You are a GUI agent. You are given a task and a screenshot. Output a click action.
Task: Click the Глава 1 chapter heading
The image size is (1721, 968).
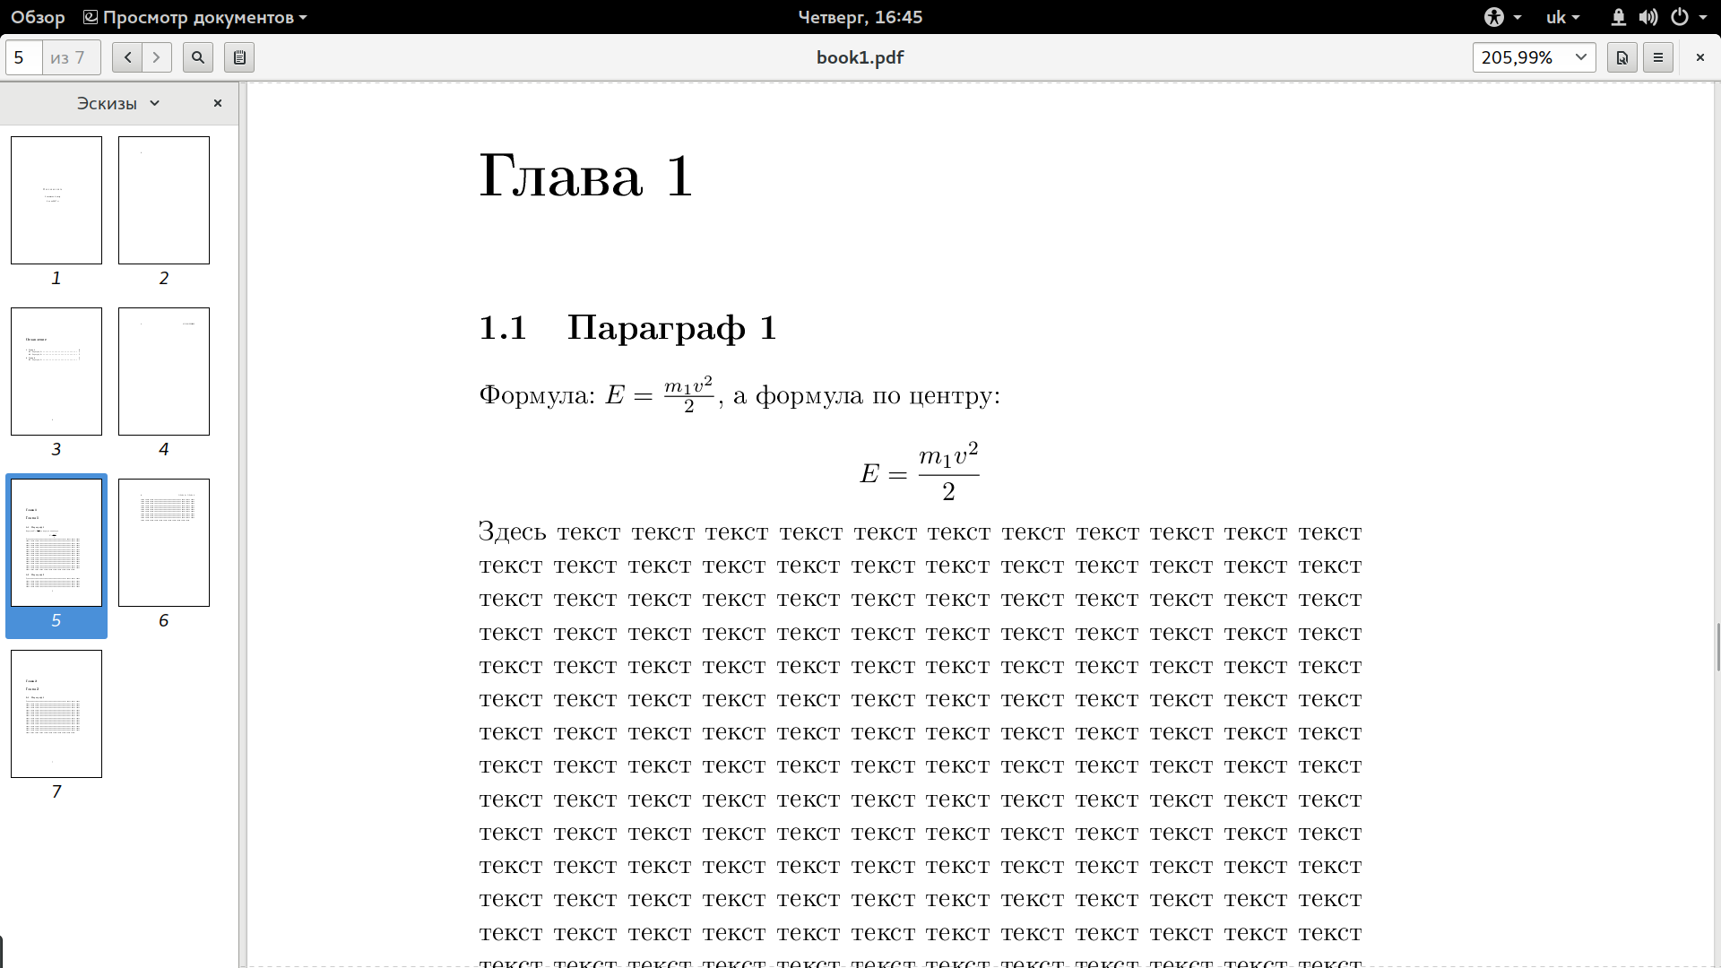(x=586, y=176)
